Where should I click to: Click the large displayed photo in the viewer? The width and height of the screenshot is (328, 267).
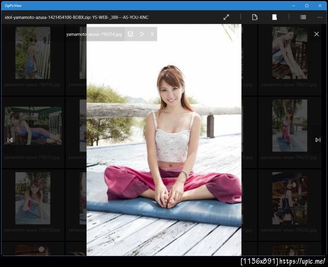[x=164, y=140]
